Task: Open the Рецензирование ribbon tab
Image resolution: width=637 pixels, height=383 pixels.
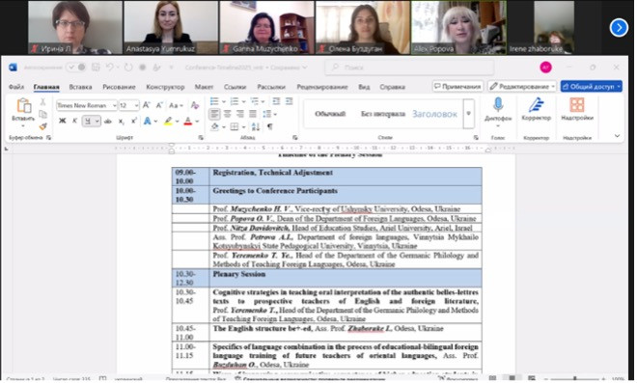Action: pyautogui.click(x=322, y=87)
